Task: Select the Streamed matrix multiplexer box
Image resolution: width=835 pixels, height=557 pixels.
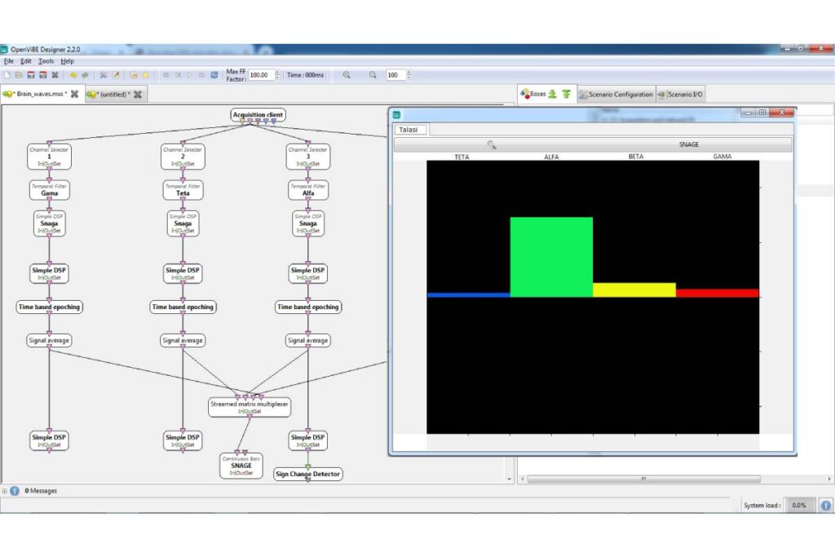Action: (249, 404)
